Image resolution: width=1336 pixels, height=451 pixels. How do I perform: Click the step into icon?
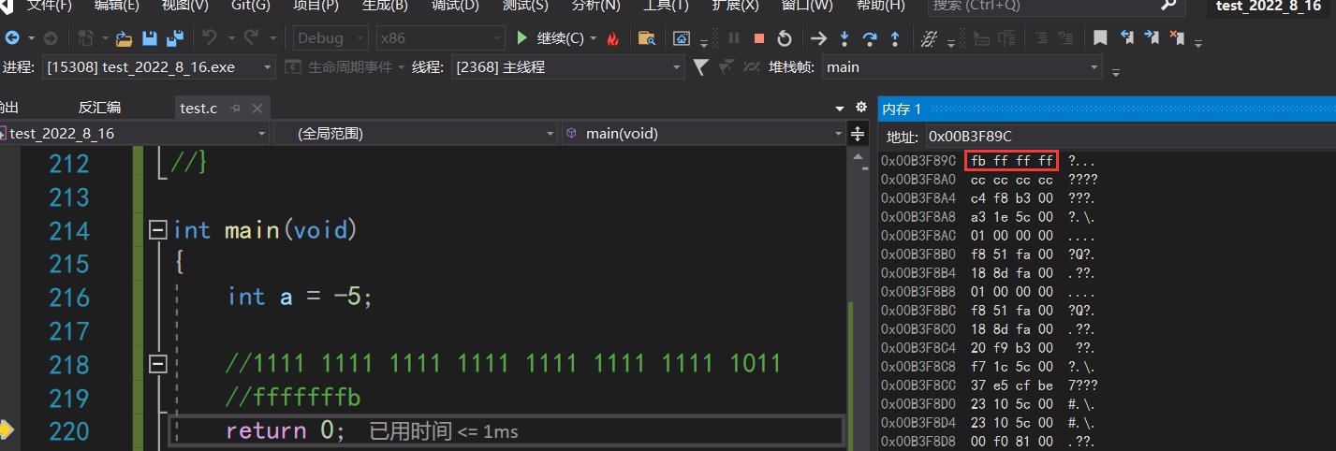pos(844,38)
